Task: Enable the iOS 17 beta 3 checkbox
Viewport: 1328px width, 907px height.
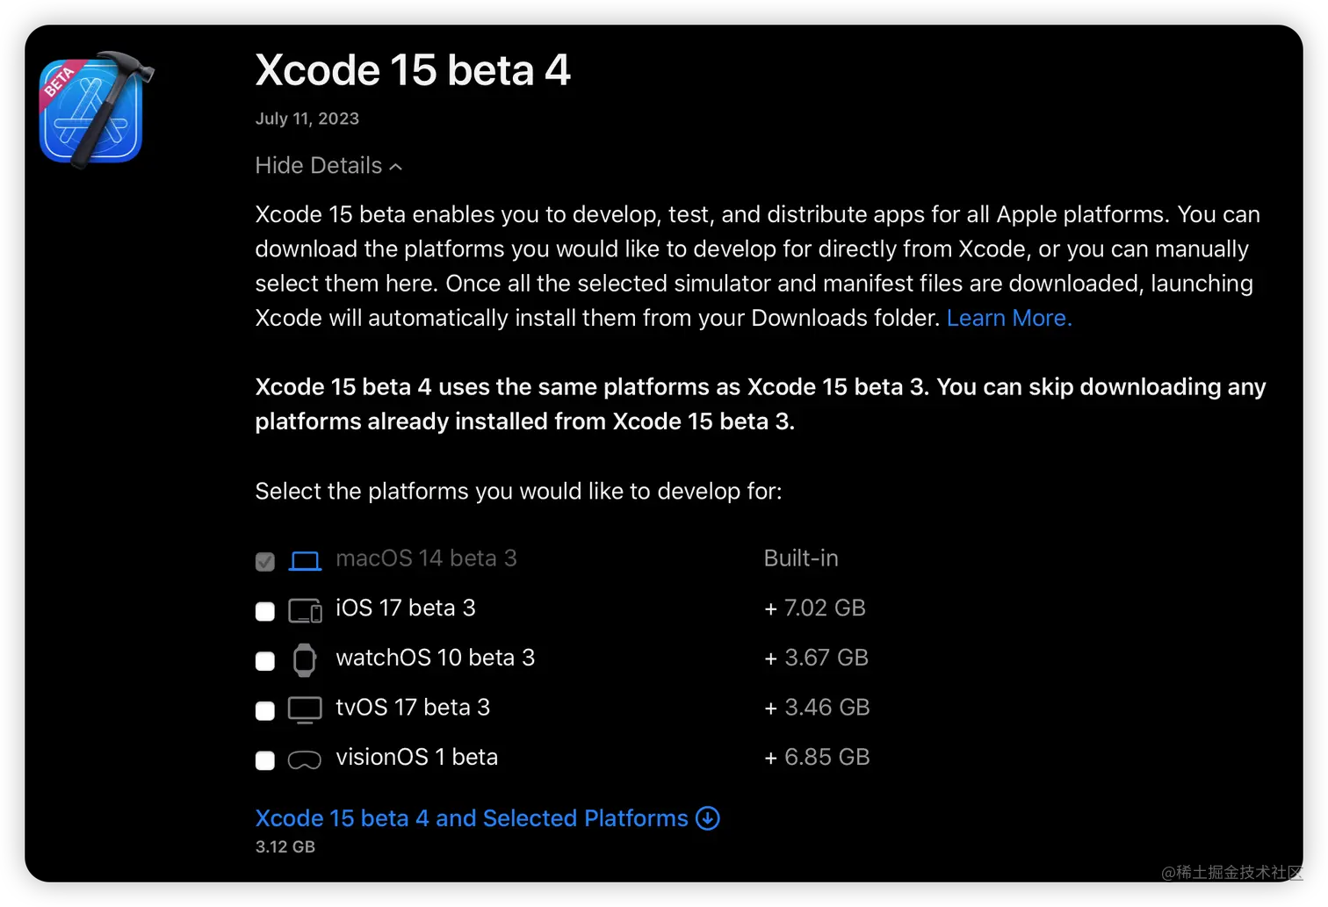Action: point(265,611)
